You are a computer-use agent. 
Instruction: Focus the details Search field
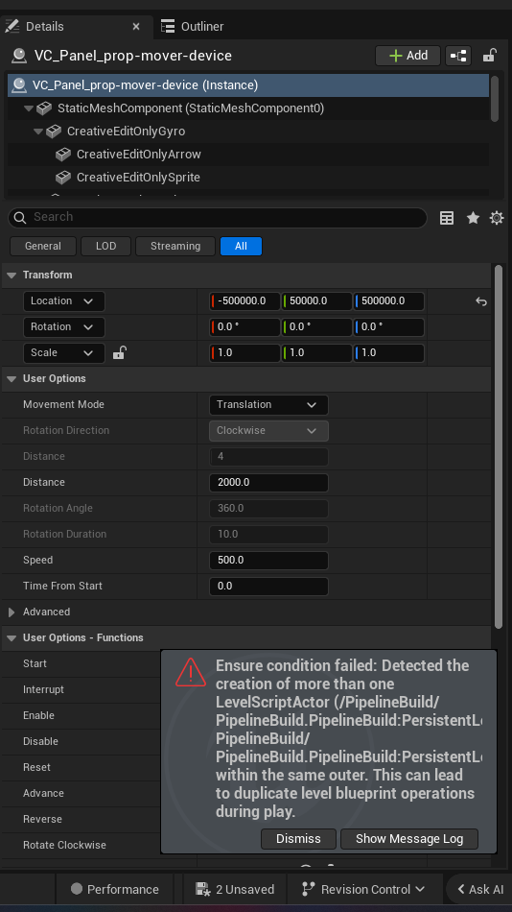(218, 218)
